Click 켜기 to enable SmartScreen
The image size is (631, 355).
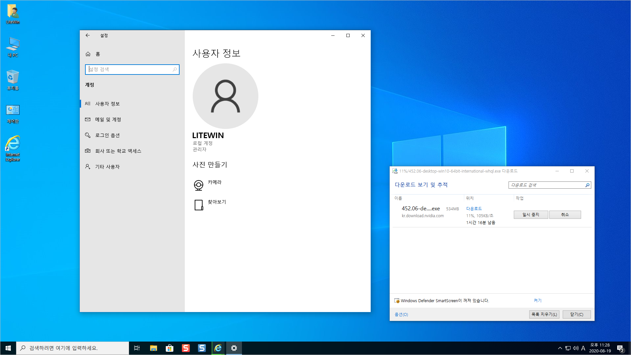(x=537, y=301)
